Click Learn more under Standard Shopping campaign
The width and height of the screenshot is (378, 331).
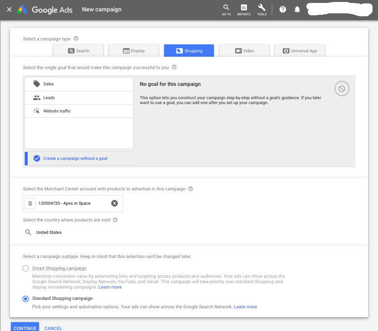(x=245, y=307)
